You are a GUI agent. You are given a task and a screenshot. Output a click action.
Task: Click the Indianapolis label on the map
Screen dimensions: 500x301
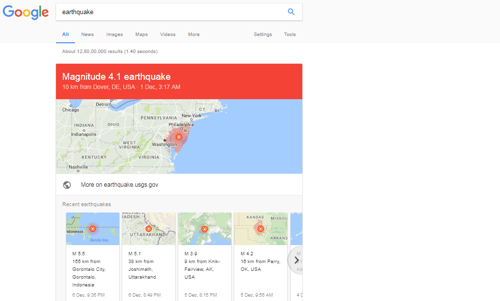pos(84,134)
